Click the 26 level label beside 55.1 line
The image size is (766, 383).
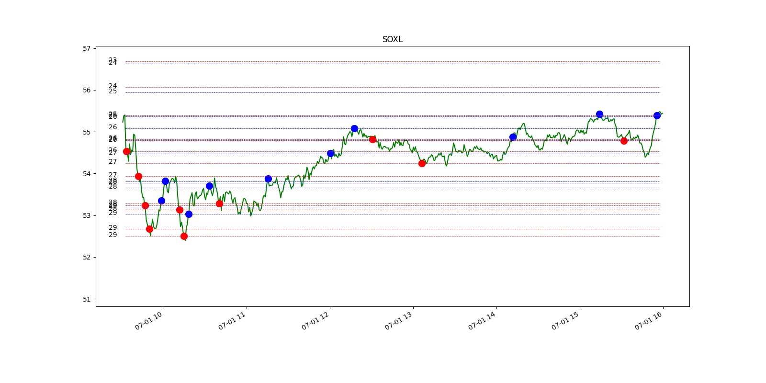pyautogui.click(x=113, y=127)
